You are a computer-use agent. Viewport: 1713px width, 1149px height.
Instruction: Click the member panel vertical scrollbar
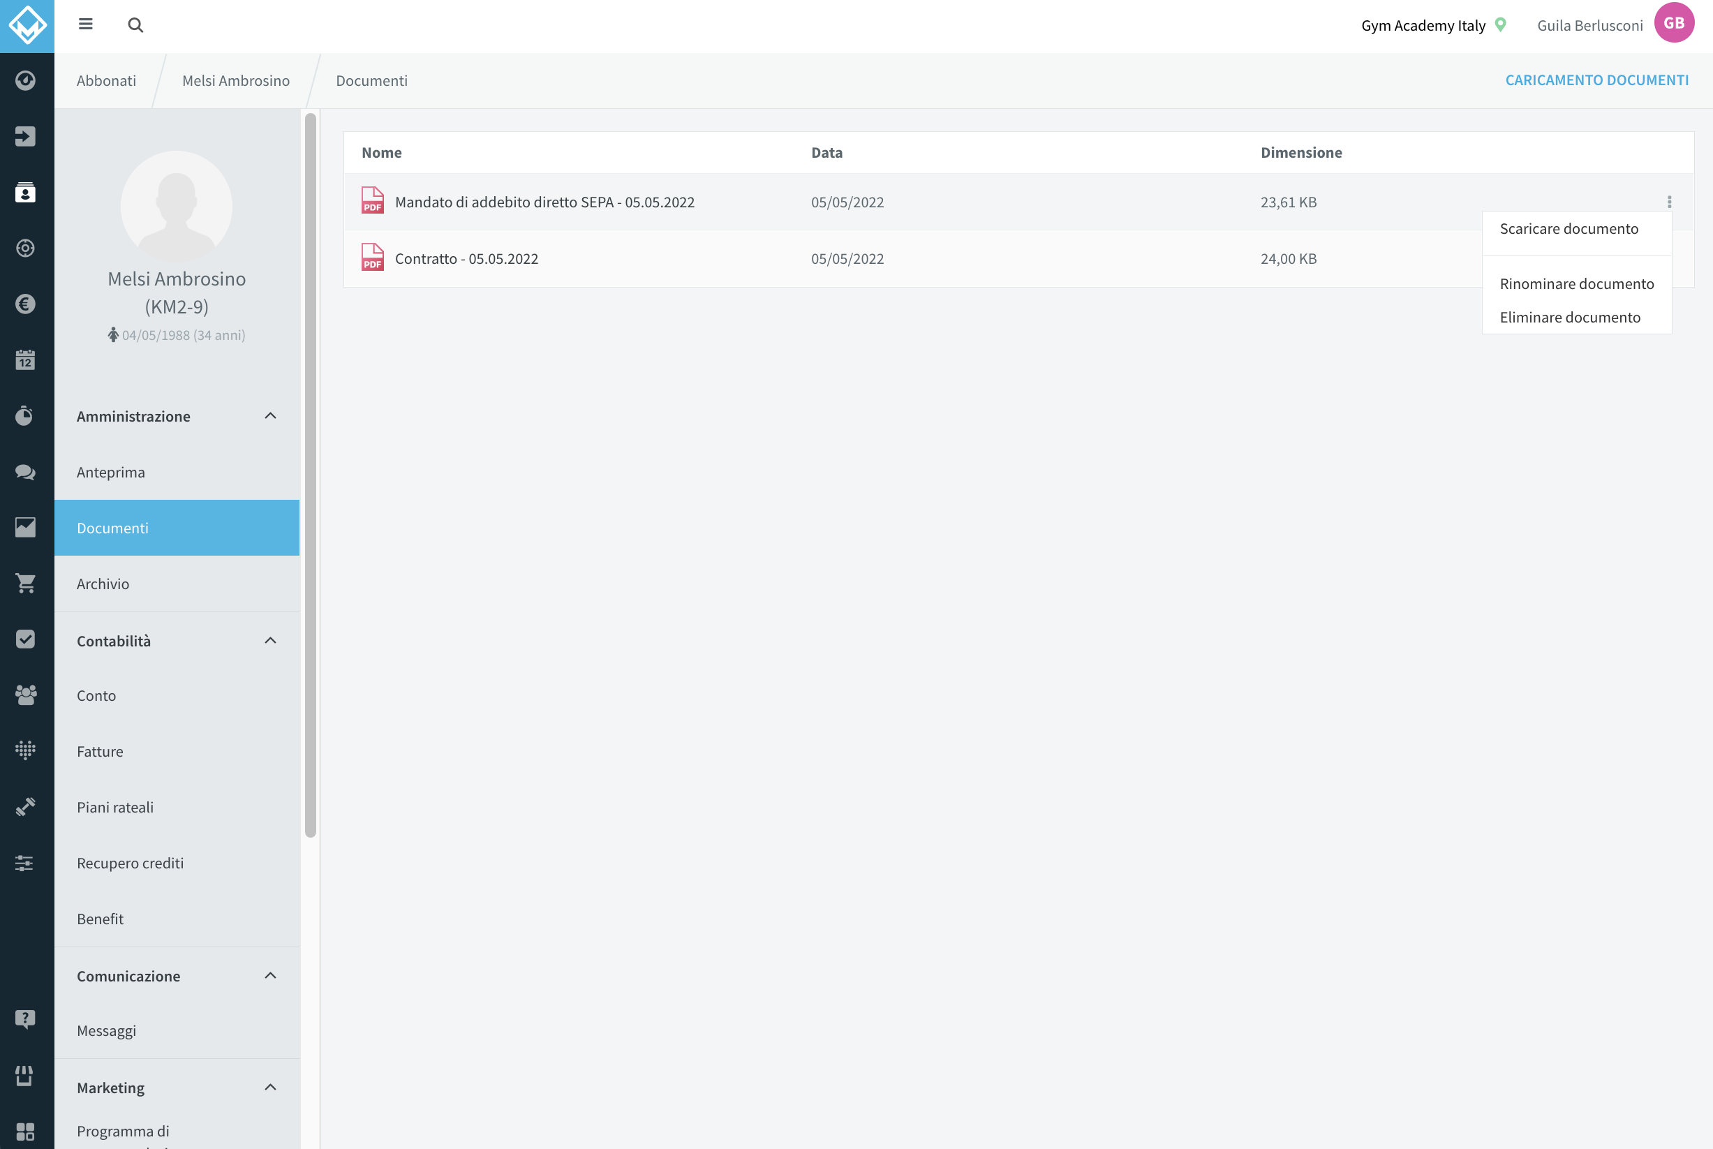pos(311,475)
